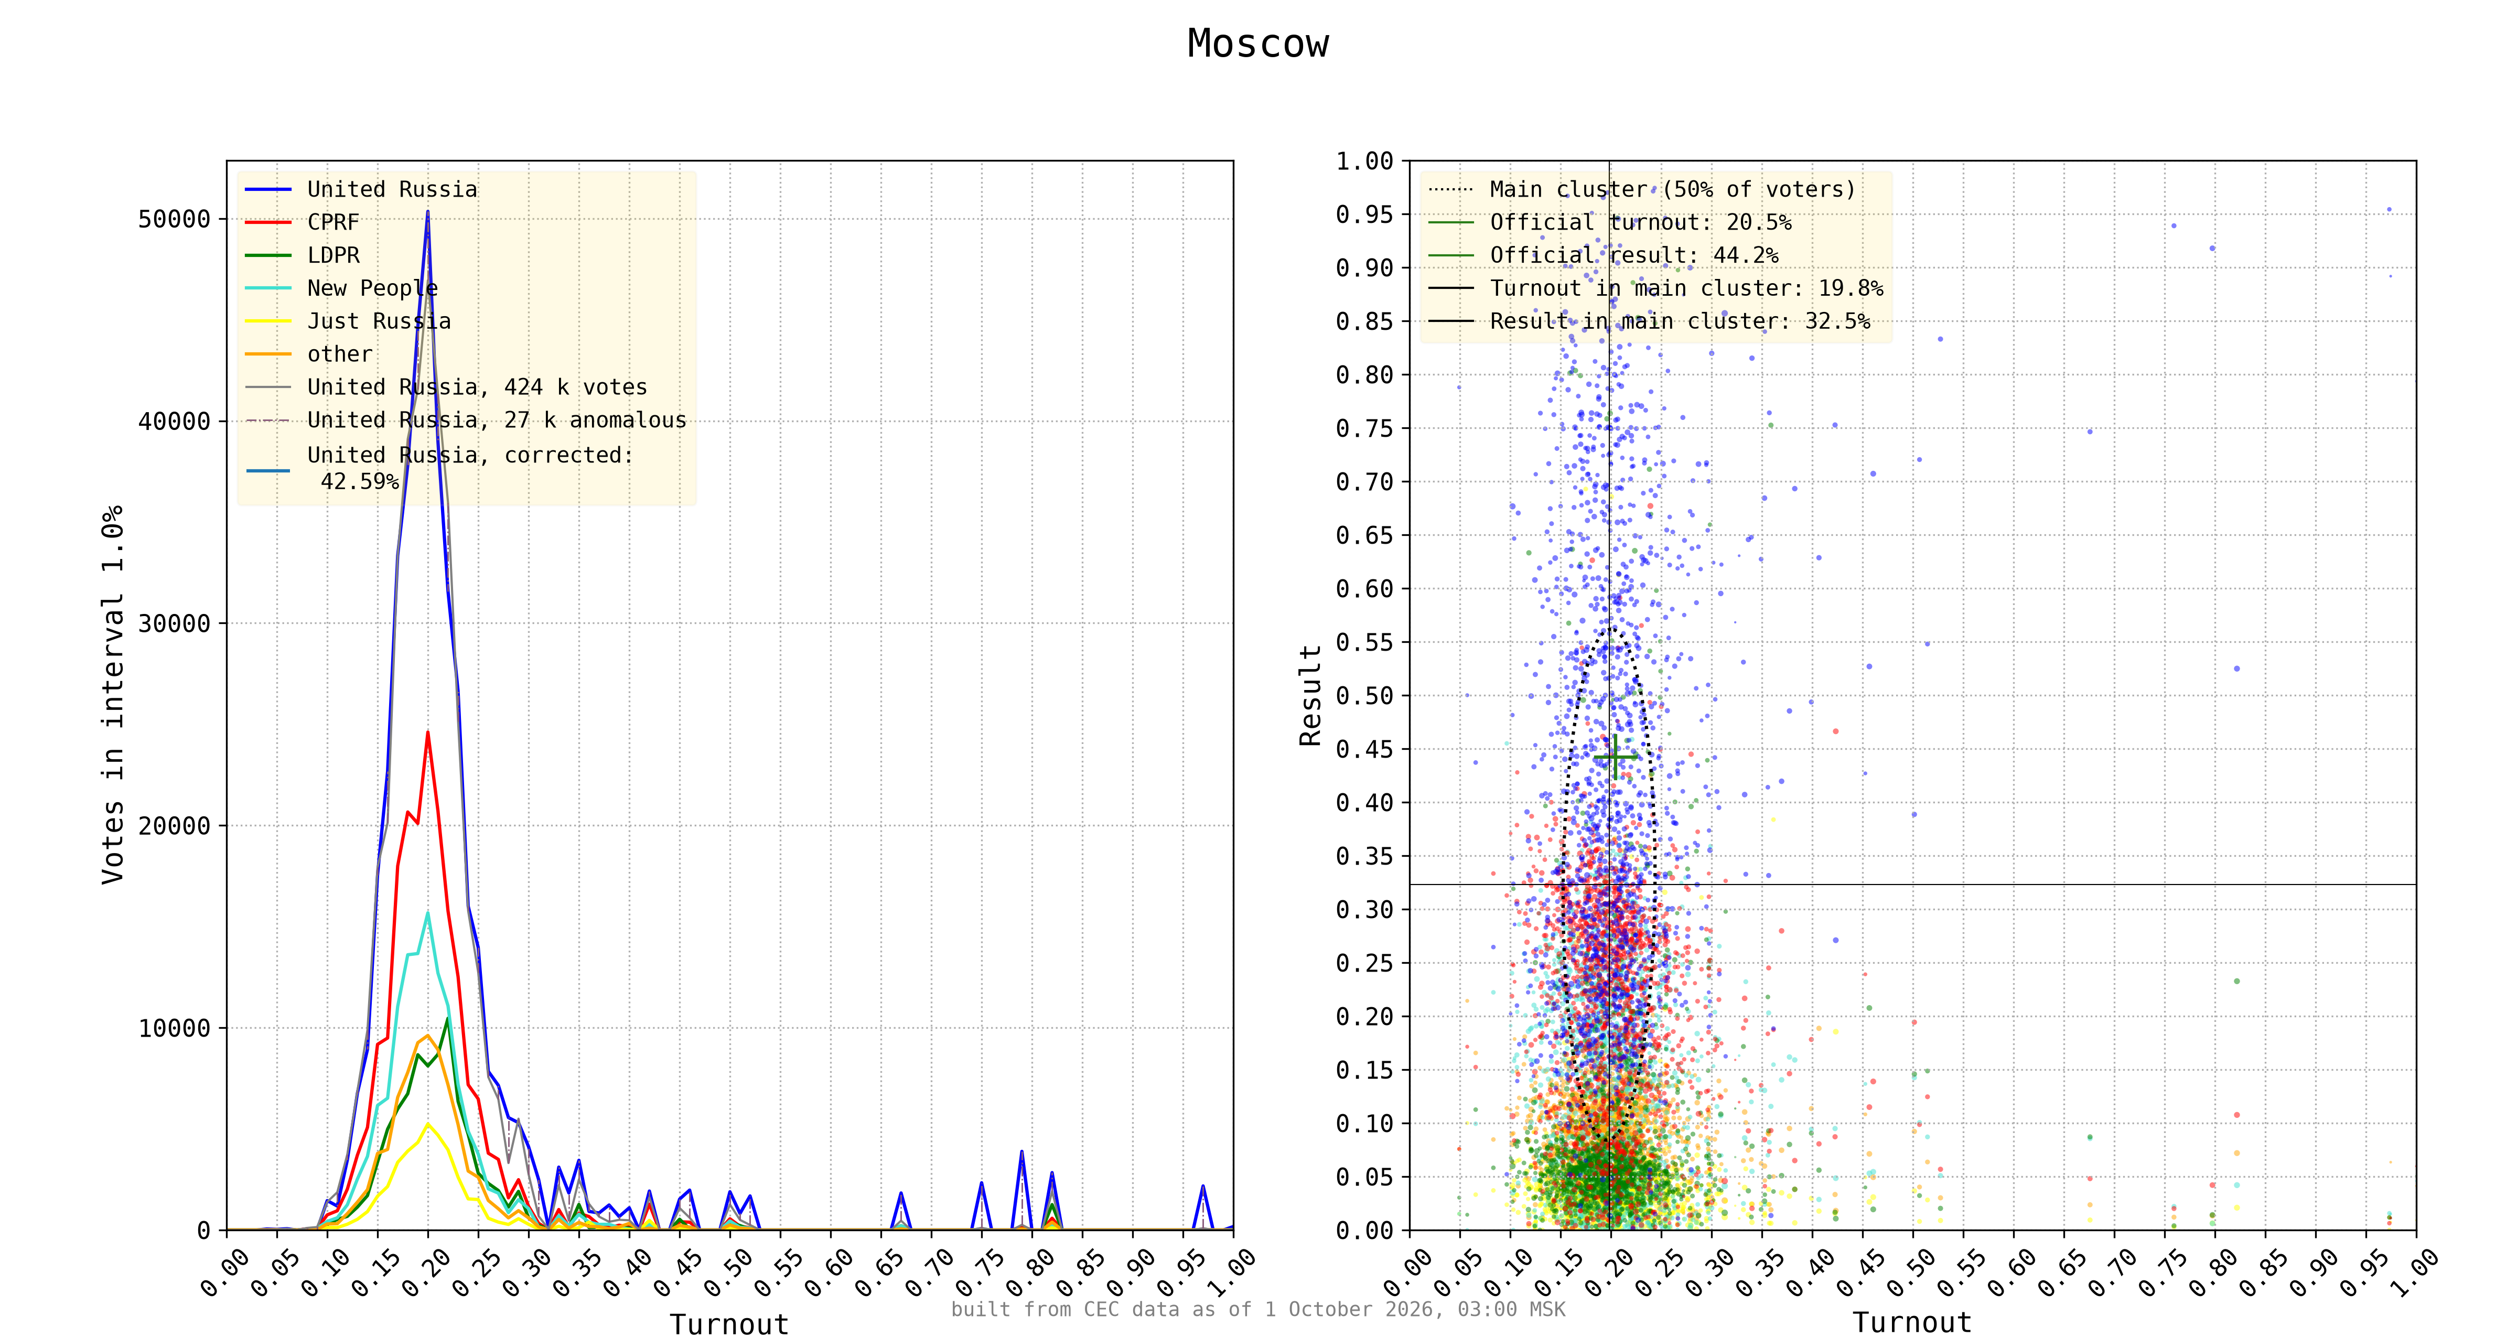Click blue line swatch beside 'United Russia'
The height and width of the screenshot is (1337, 2517).
[x=268, y=190]
